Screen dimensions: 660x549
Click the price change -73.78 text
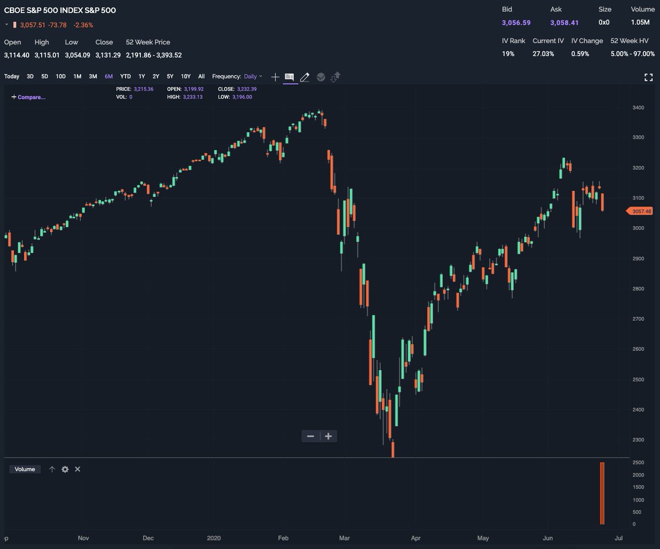pyautogui.click(x=57, y=25)
